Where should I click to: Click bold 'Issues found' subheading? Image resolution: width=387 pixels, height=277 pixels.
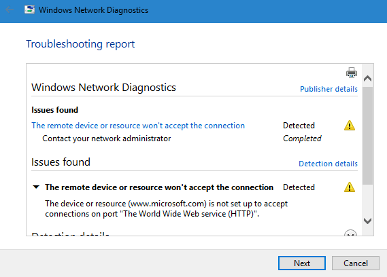(55, 110)
